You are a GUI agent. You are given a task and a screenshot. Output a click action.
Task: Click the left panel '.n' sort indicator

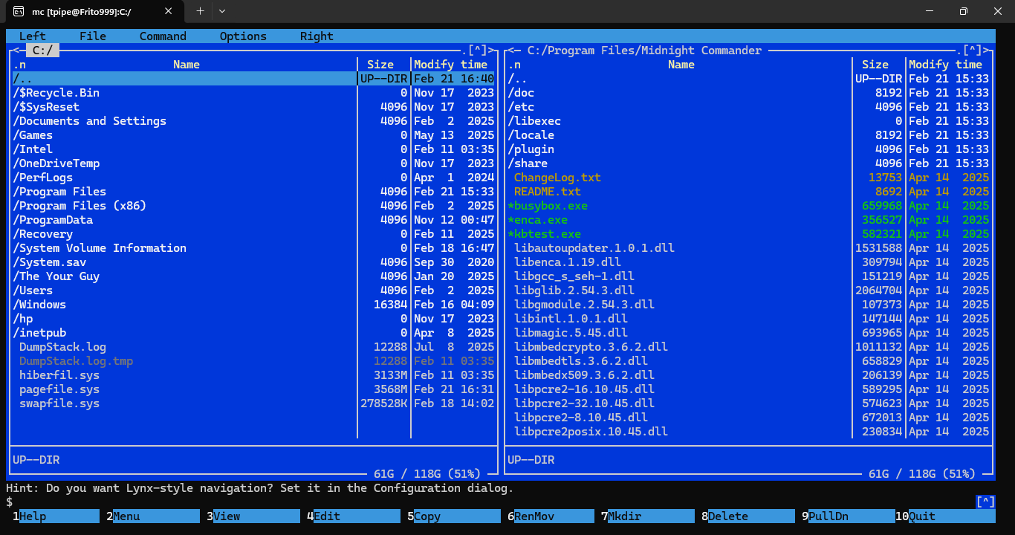click(x=19, y=65)
